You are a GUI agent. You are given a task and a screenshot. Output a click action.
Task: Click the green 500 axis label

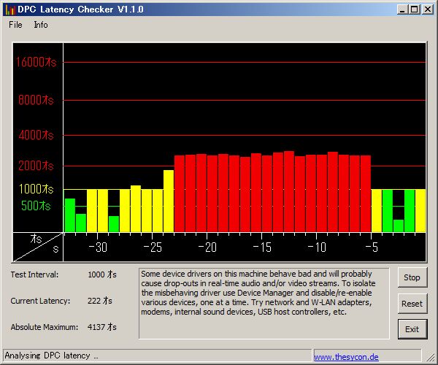36,206
